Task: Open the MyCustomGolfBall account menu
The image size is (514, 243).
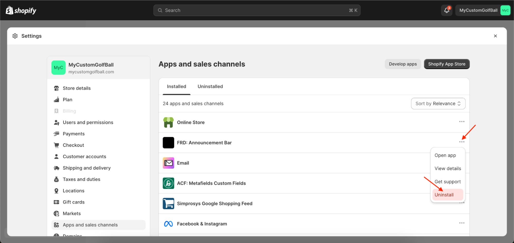Action: (483, 11)
